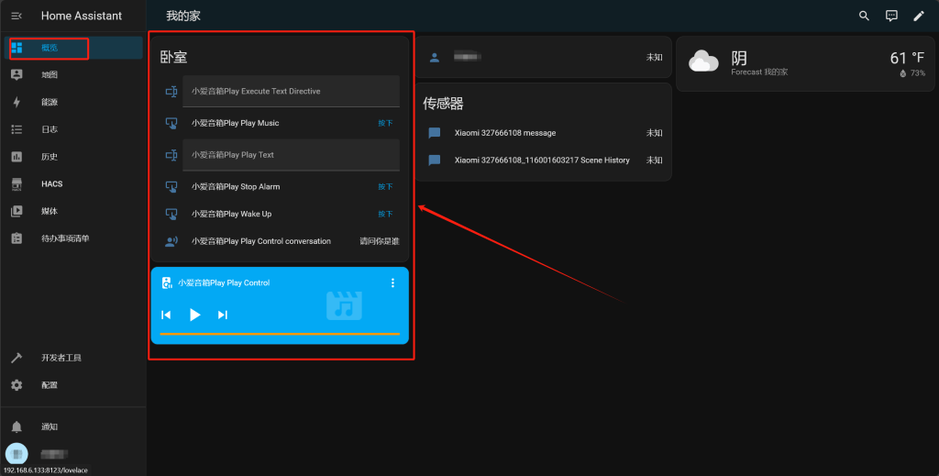
Task: Click the person icon in person card
Action: pyautogui.click(x=434, y=58)
